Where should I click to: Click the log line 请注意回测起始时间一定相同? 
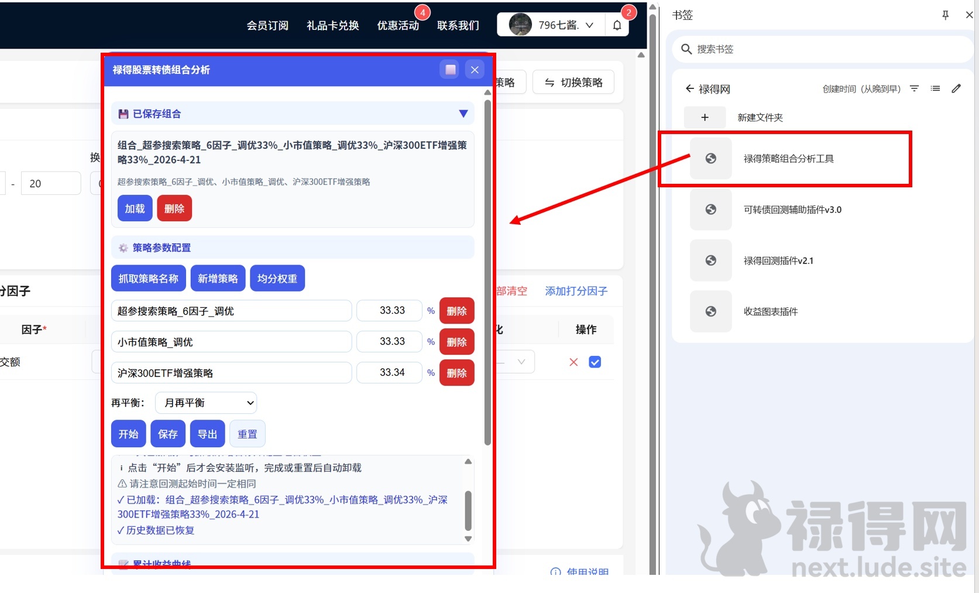click(x=187, y=484)
